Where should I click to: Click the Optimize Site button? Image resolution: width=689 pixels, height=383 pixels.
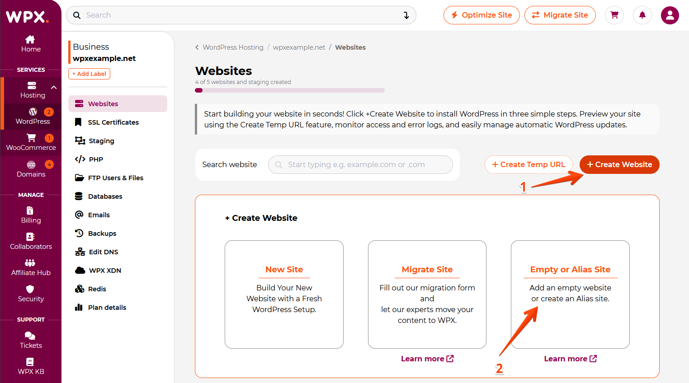481,15
